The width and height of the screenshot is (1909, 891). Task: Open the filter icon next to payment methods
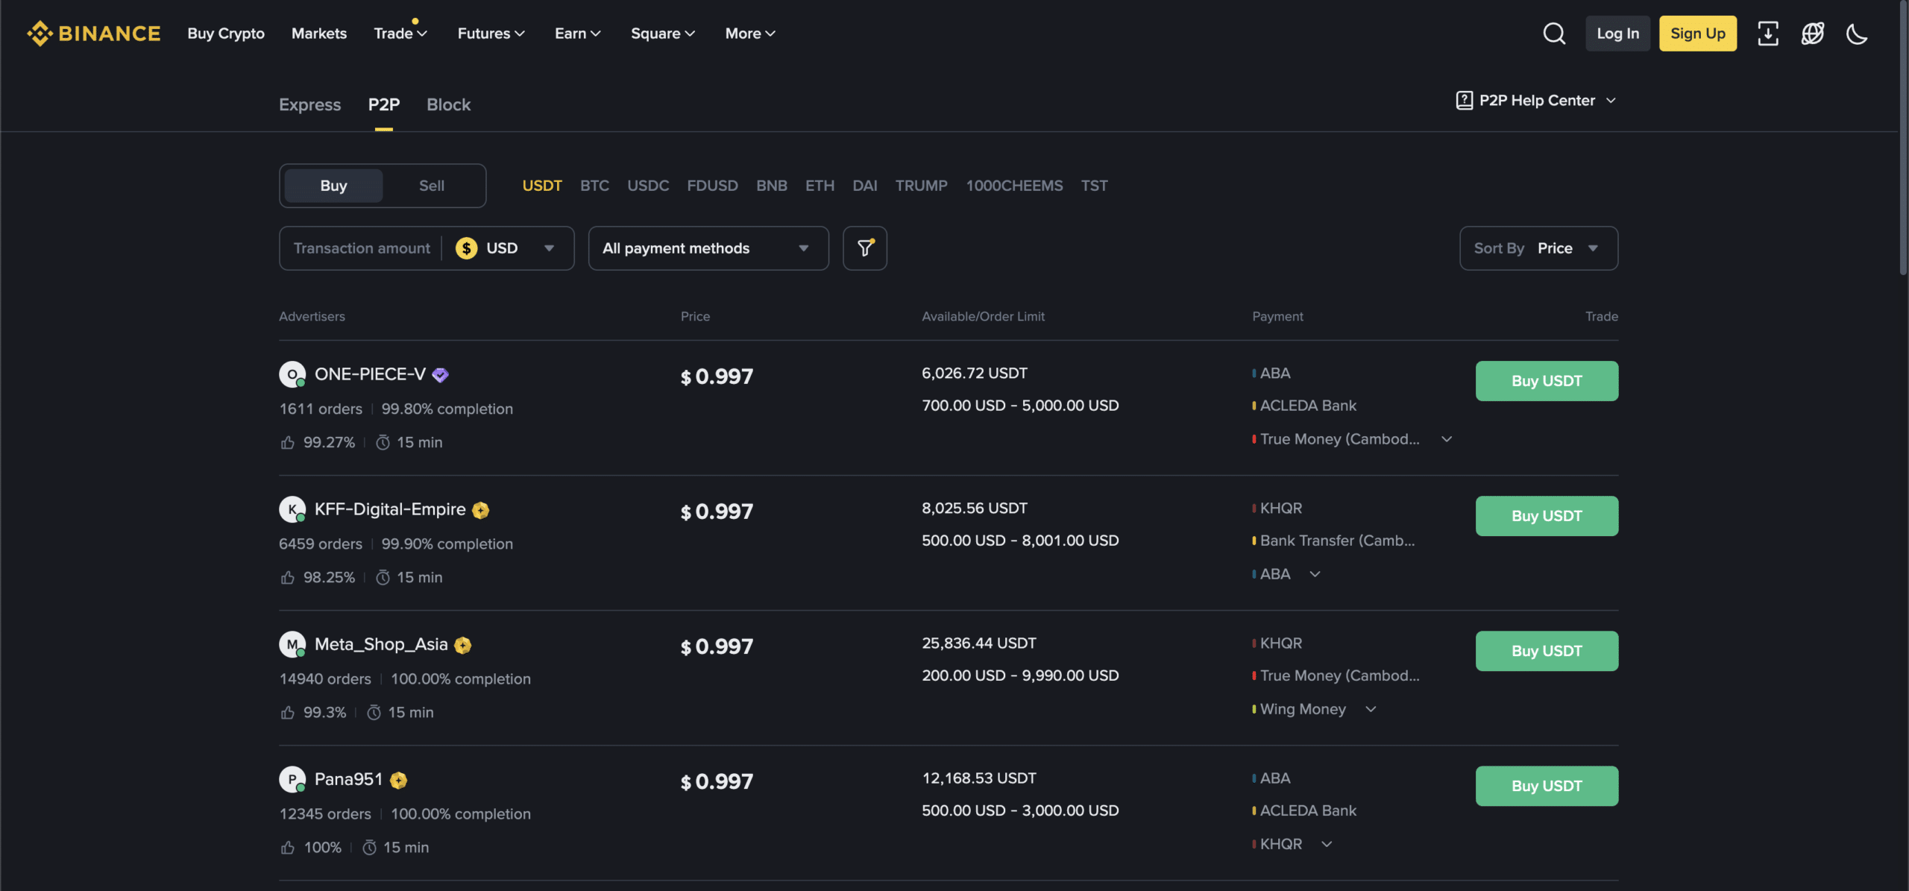[864, 248]
